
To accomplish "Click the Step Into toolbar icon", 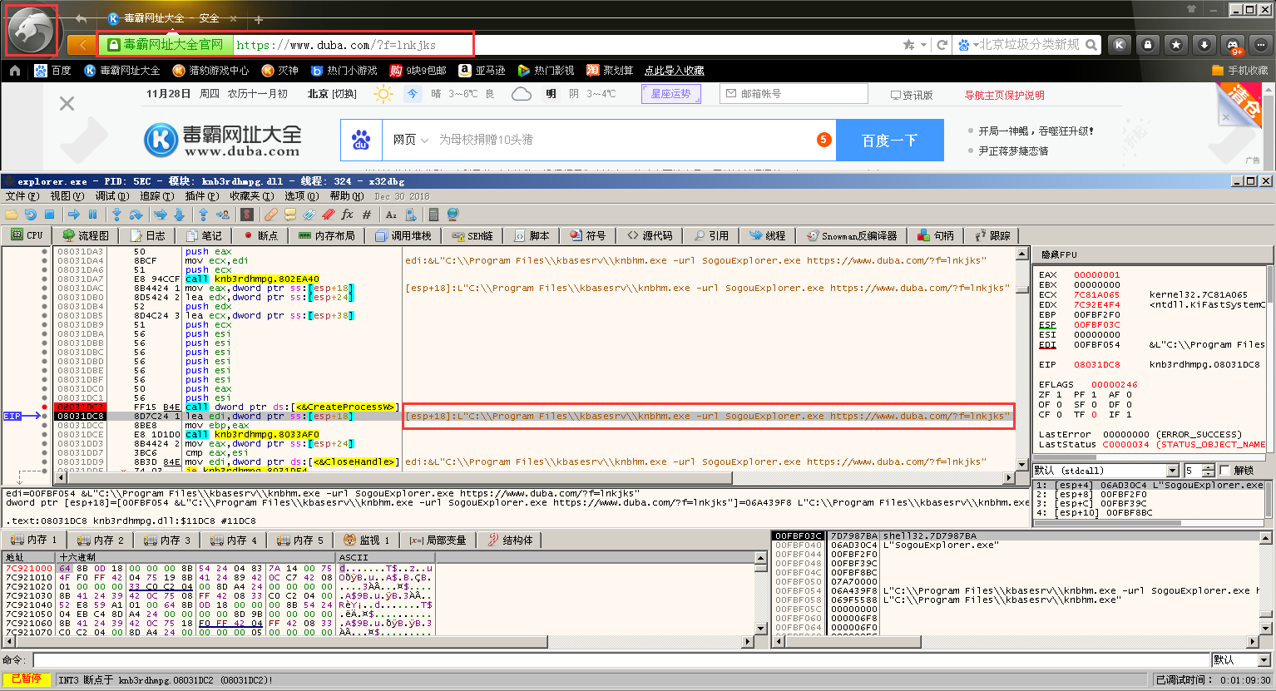I will point(116,215).
